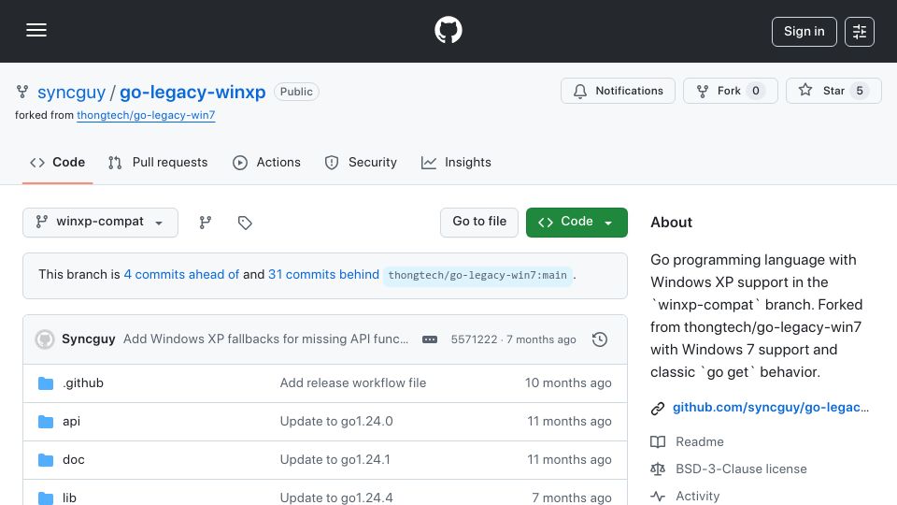Click Syncguy avatar in commit row
The height and width of the screenshot is (505, 897).
(45, 339)
